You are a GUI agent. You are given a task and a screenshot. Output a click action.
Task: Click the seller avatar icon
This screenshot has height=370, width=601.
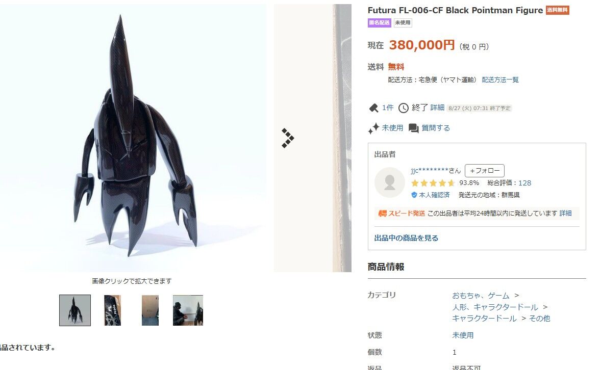tap(389, 182)
